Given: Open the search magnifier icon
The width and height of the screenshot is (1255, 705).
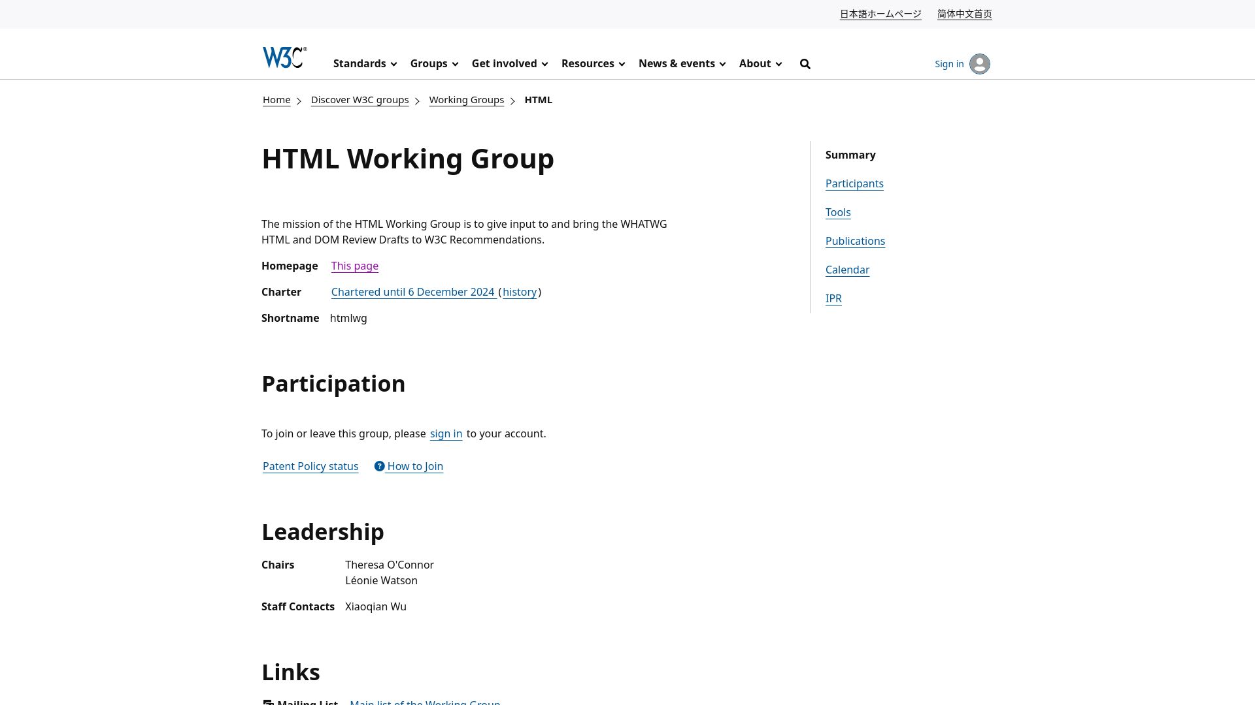Looking at the screenshot, I should tap(805, 64).
